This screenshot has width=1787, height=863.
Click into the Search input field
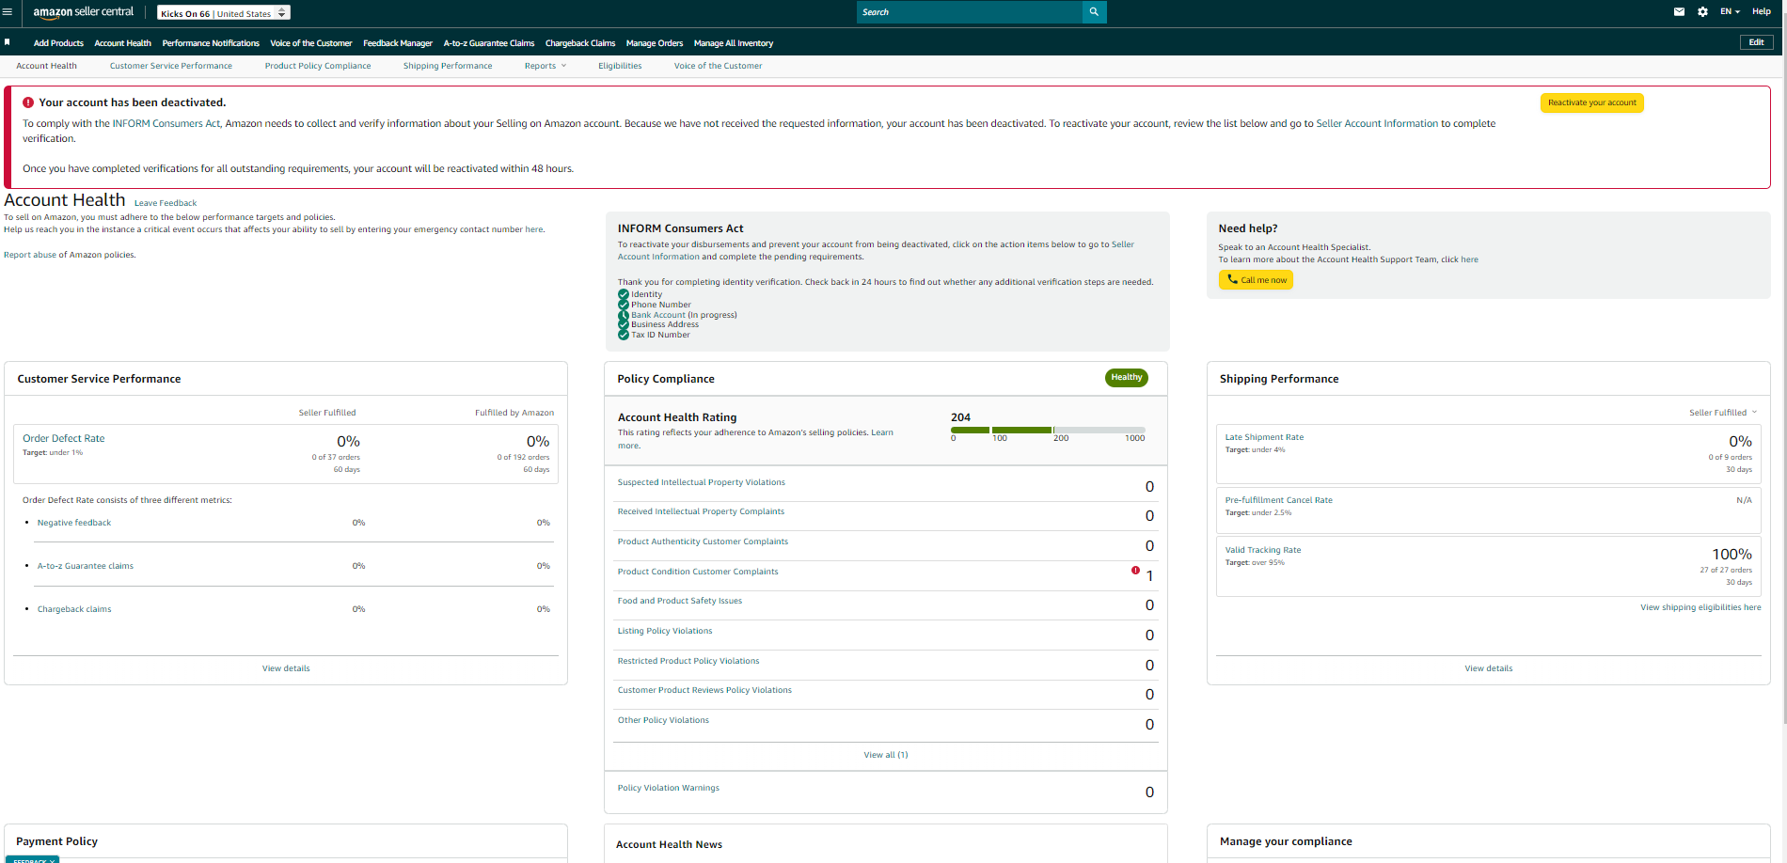point(970,12)
